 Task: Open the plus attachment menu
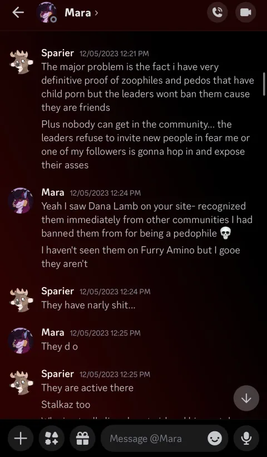click(x=21, y=439)
